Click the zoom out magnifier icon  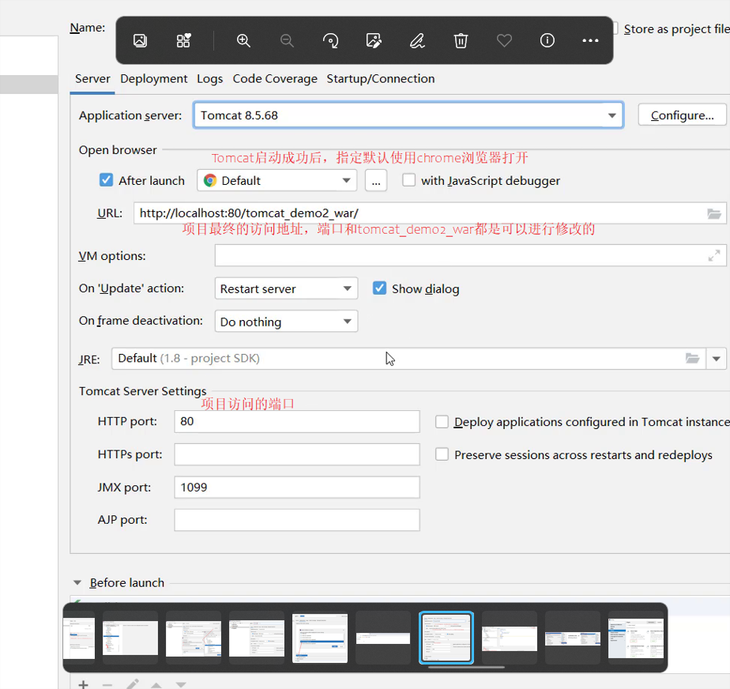click(x=287, y=40)
